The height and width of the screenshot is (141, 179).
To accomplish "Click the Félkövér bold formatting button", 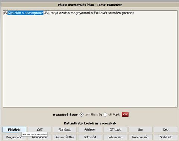I will 14,129.
